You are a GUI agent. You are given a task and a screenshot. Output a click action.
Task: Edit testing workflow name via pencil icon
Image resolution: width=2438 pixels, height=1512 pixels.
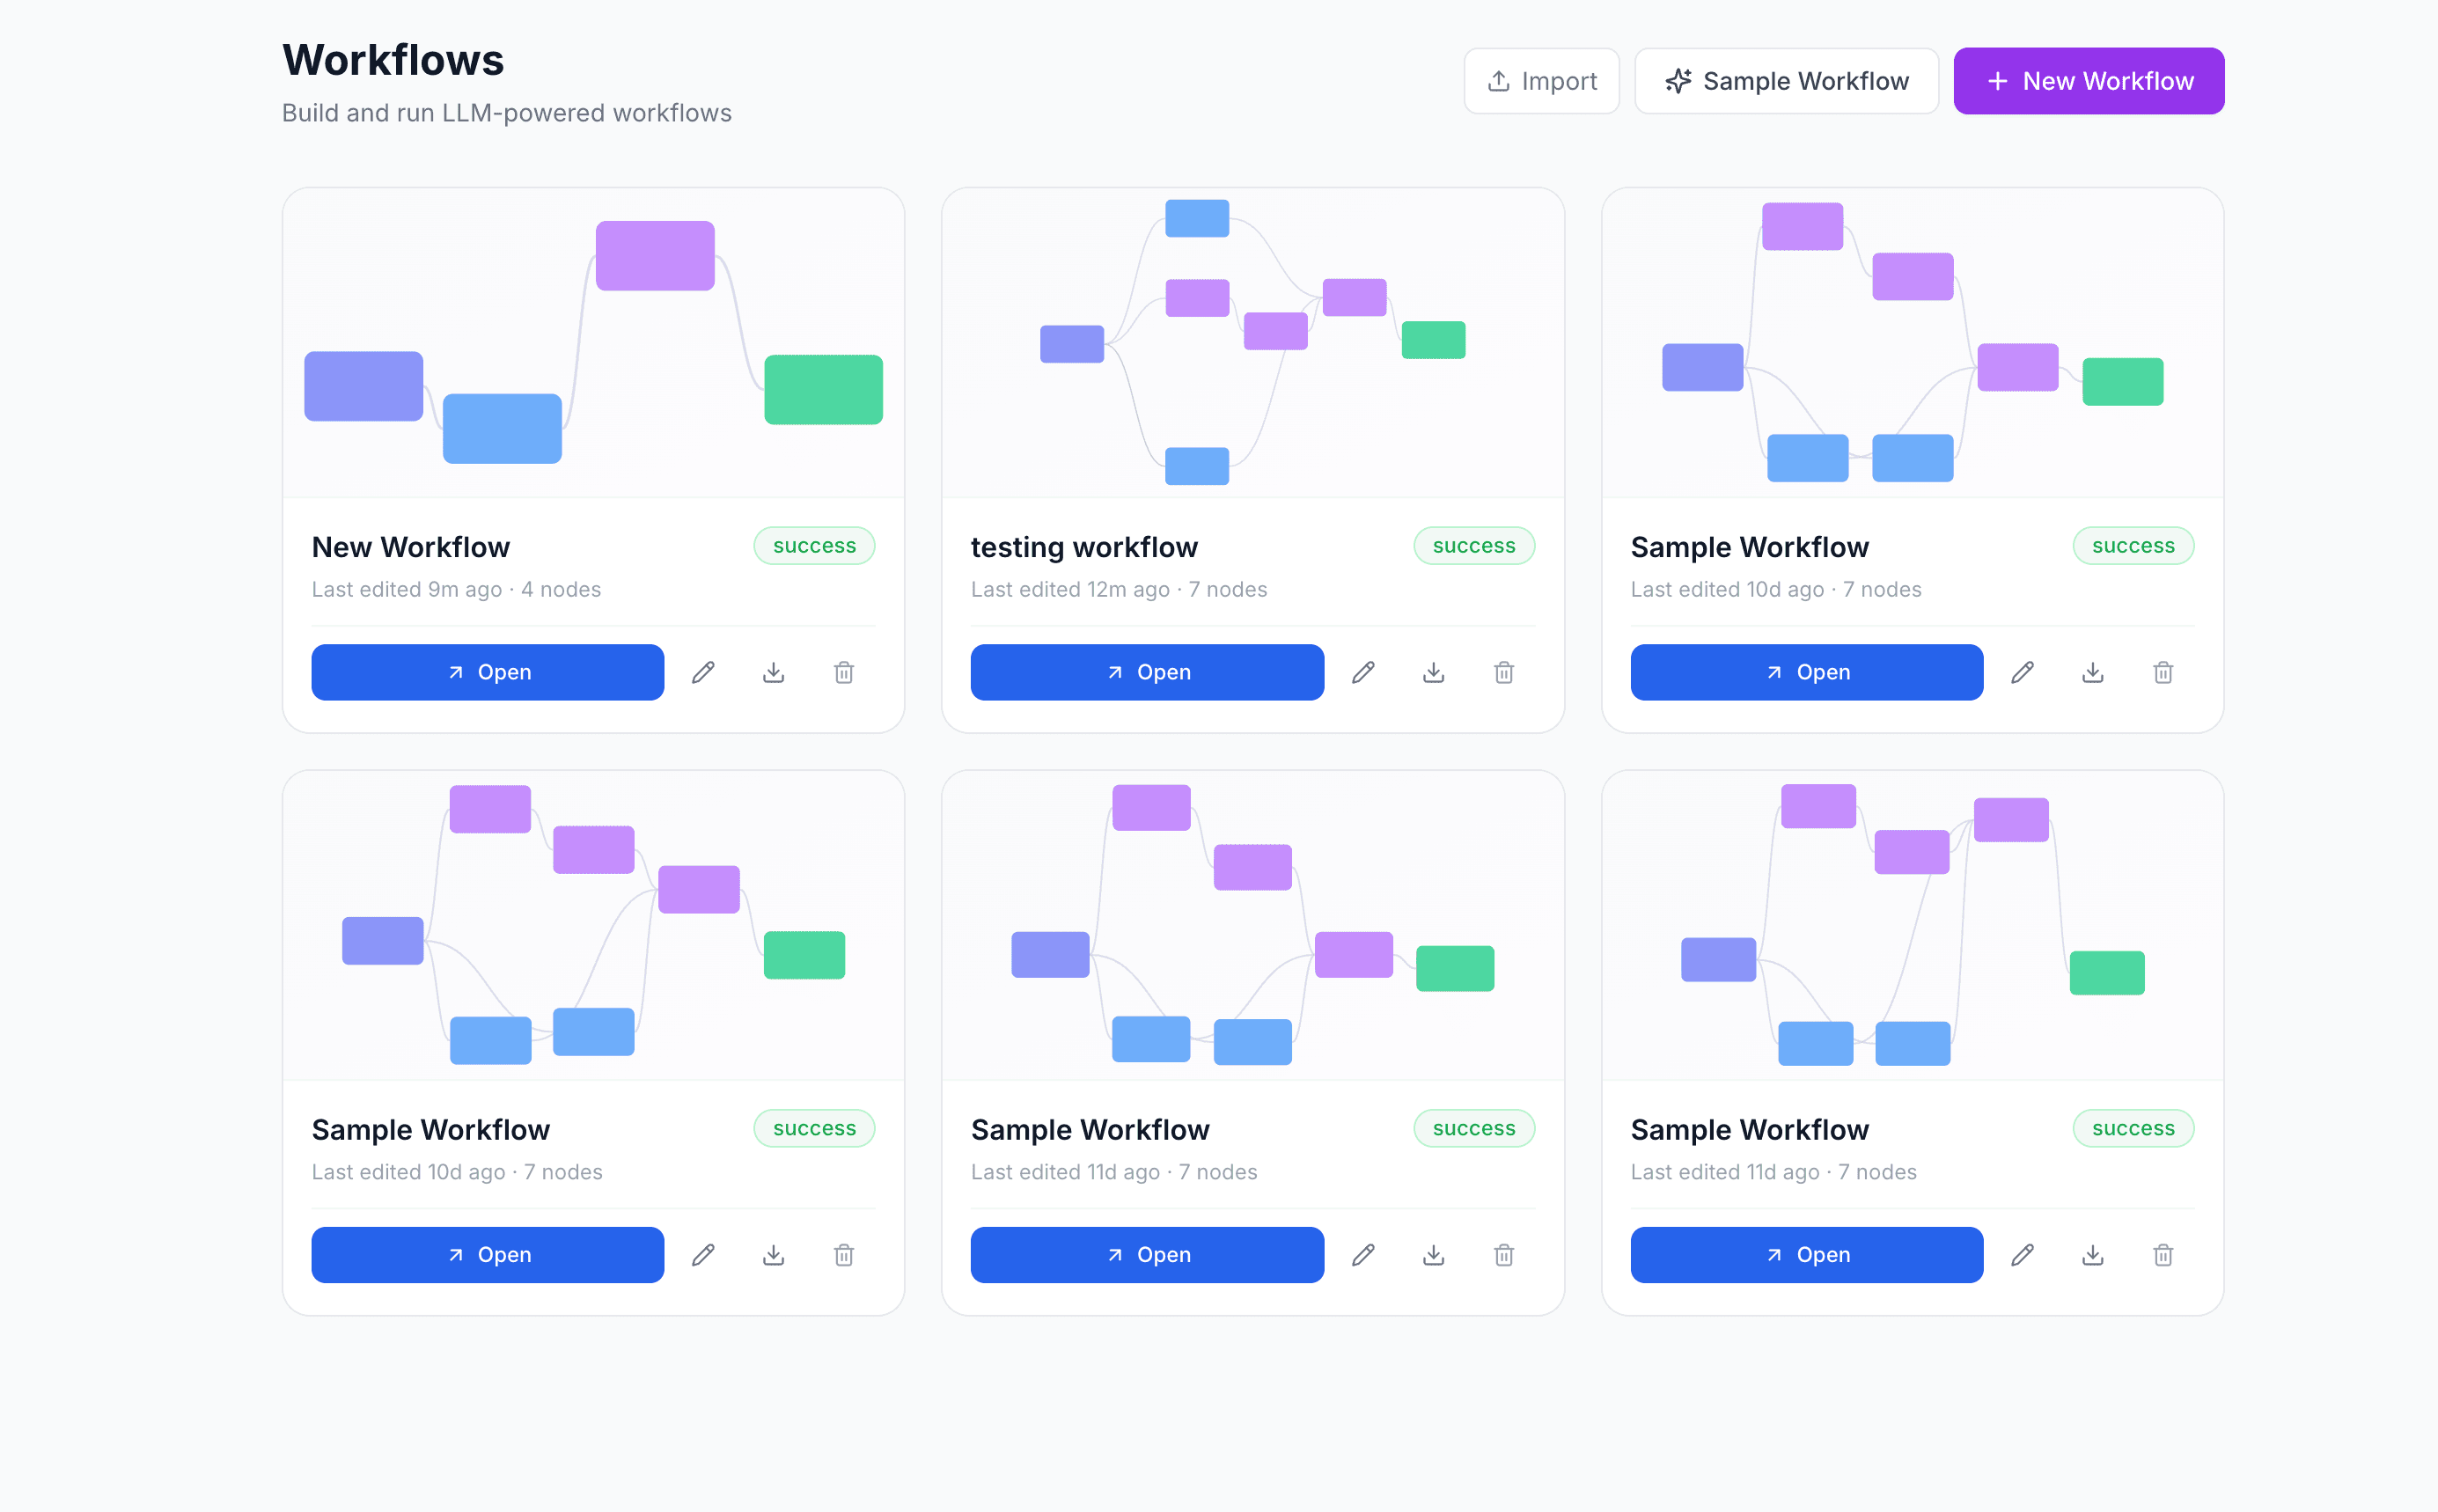point(1363,672)
